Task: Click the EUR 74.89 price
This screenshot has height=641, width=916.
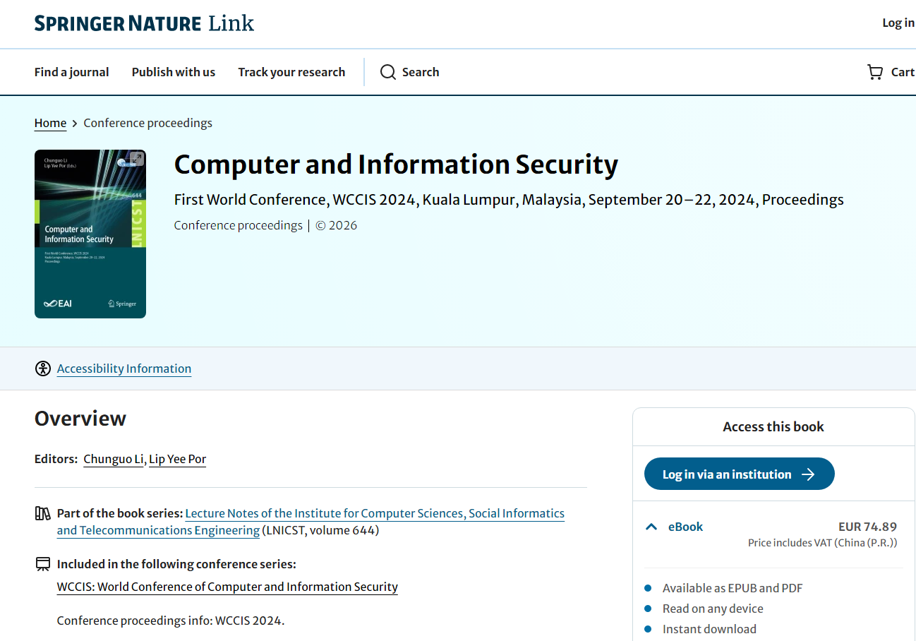Action: [867, 527]
